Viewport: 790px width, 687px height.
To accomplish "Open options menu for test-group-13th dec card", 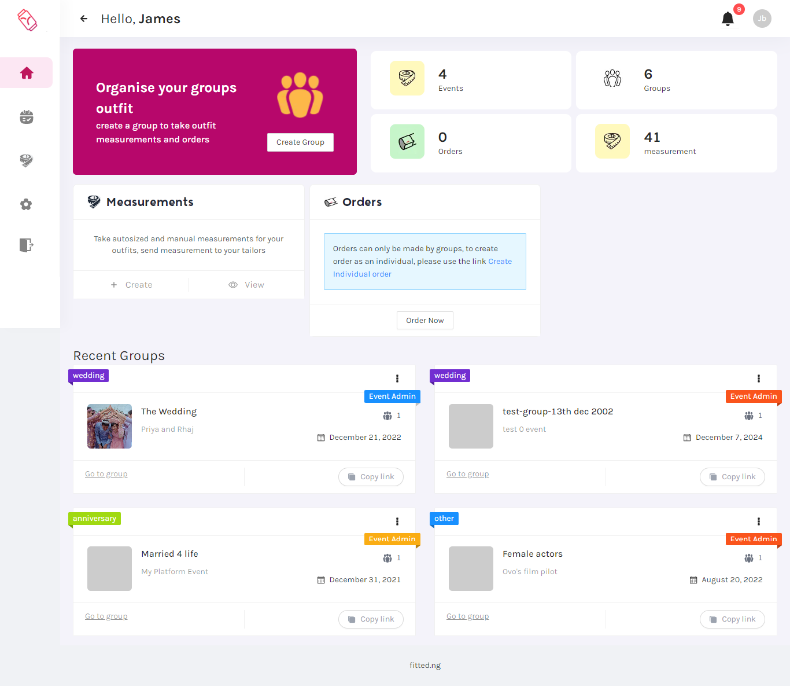I will point(759,379).
